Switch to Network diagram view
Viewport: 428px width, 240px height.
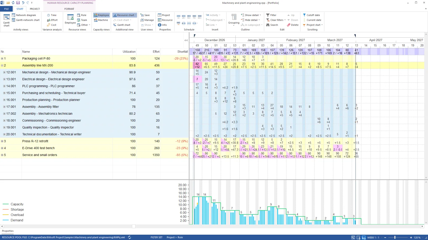[24, 15]
